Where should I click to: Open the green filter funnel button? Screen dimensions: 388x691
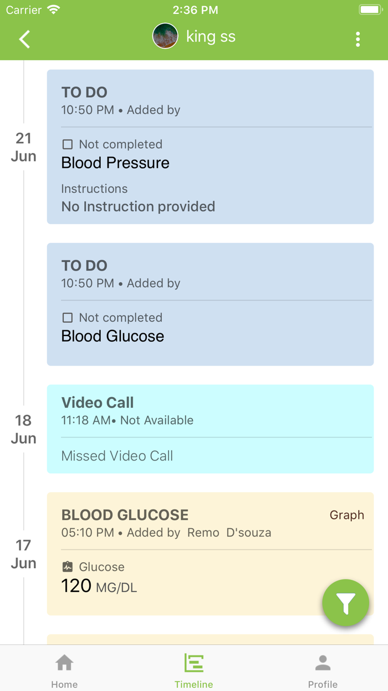coord(345,603)
